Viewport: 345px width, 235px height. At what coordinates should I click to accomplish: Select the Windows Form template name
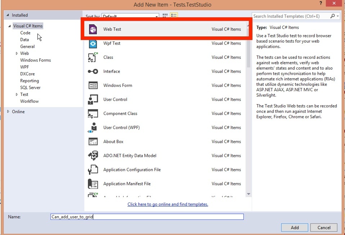(x=118, y=85)
